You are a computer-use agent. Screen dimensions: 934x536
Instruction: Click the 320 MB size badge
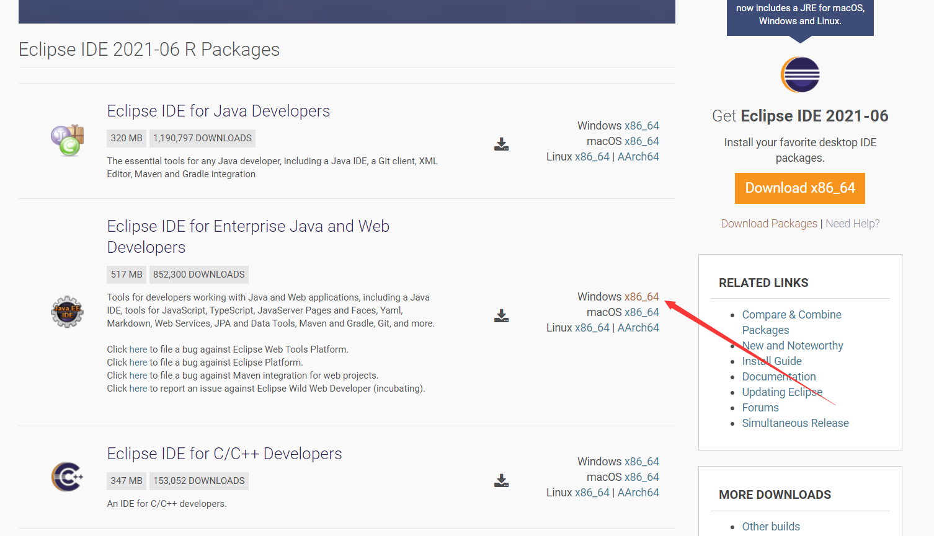click(x=127, y=138)
